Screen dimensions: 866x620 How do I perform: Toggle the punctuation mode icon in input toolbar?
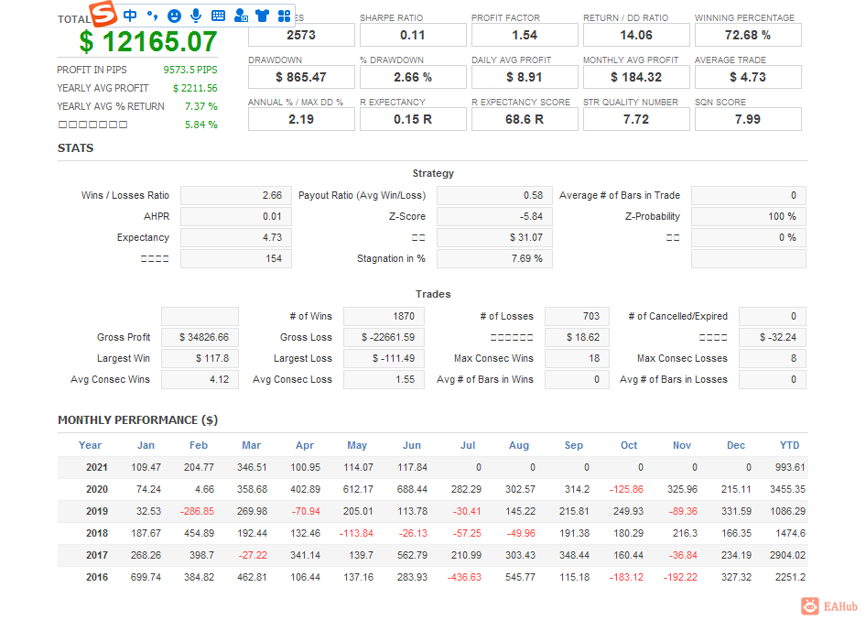pyautogui.click(x=152, y=16)
